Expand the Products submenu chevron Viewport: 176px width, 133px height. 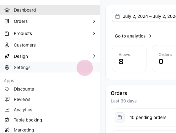[94, 33]
